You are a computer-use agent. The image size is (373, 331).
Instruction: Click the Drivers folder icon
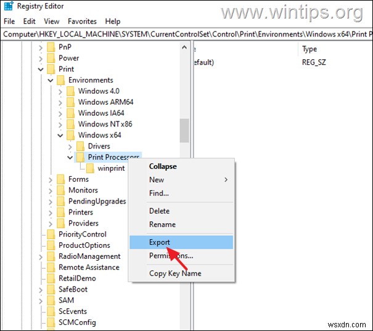pyautogui.click(x=80, y=146)
